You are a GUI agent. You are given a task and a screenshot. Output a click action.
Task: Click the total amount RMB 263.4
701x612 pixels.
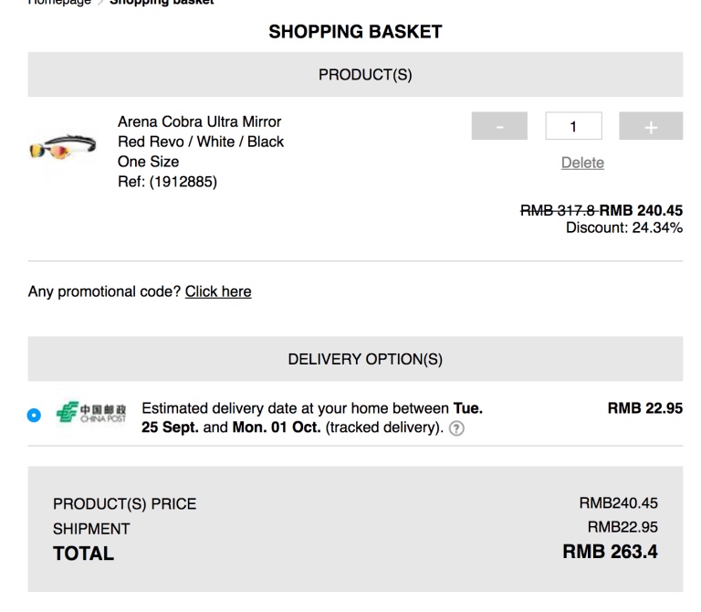610,552
